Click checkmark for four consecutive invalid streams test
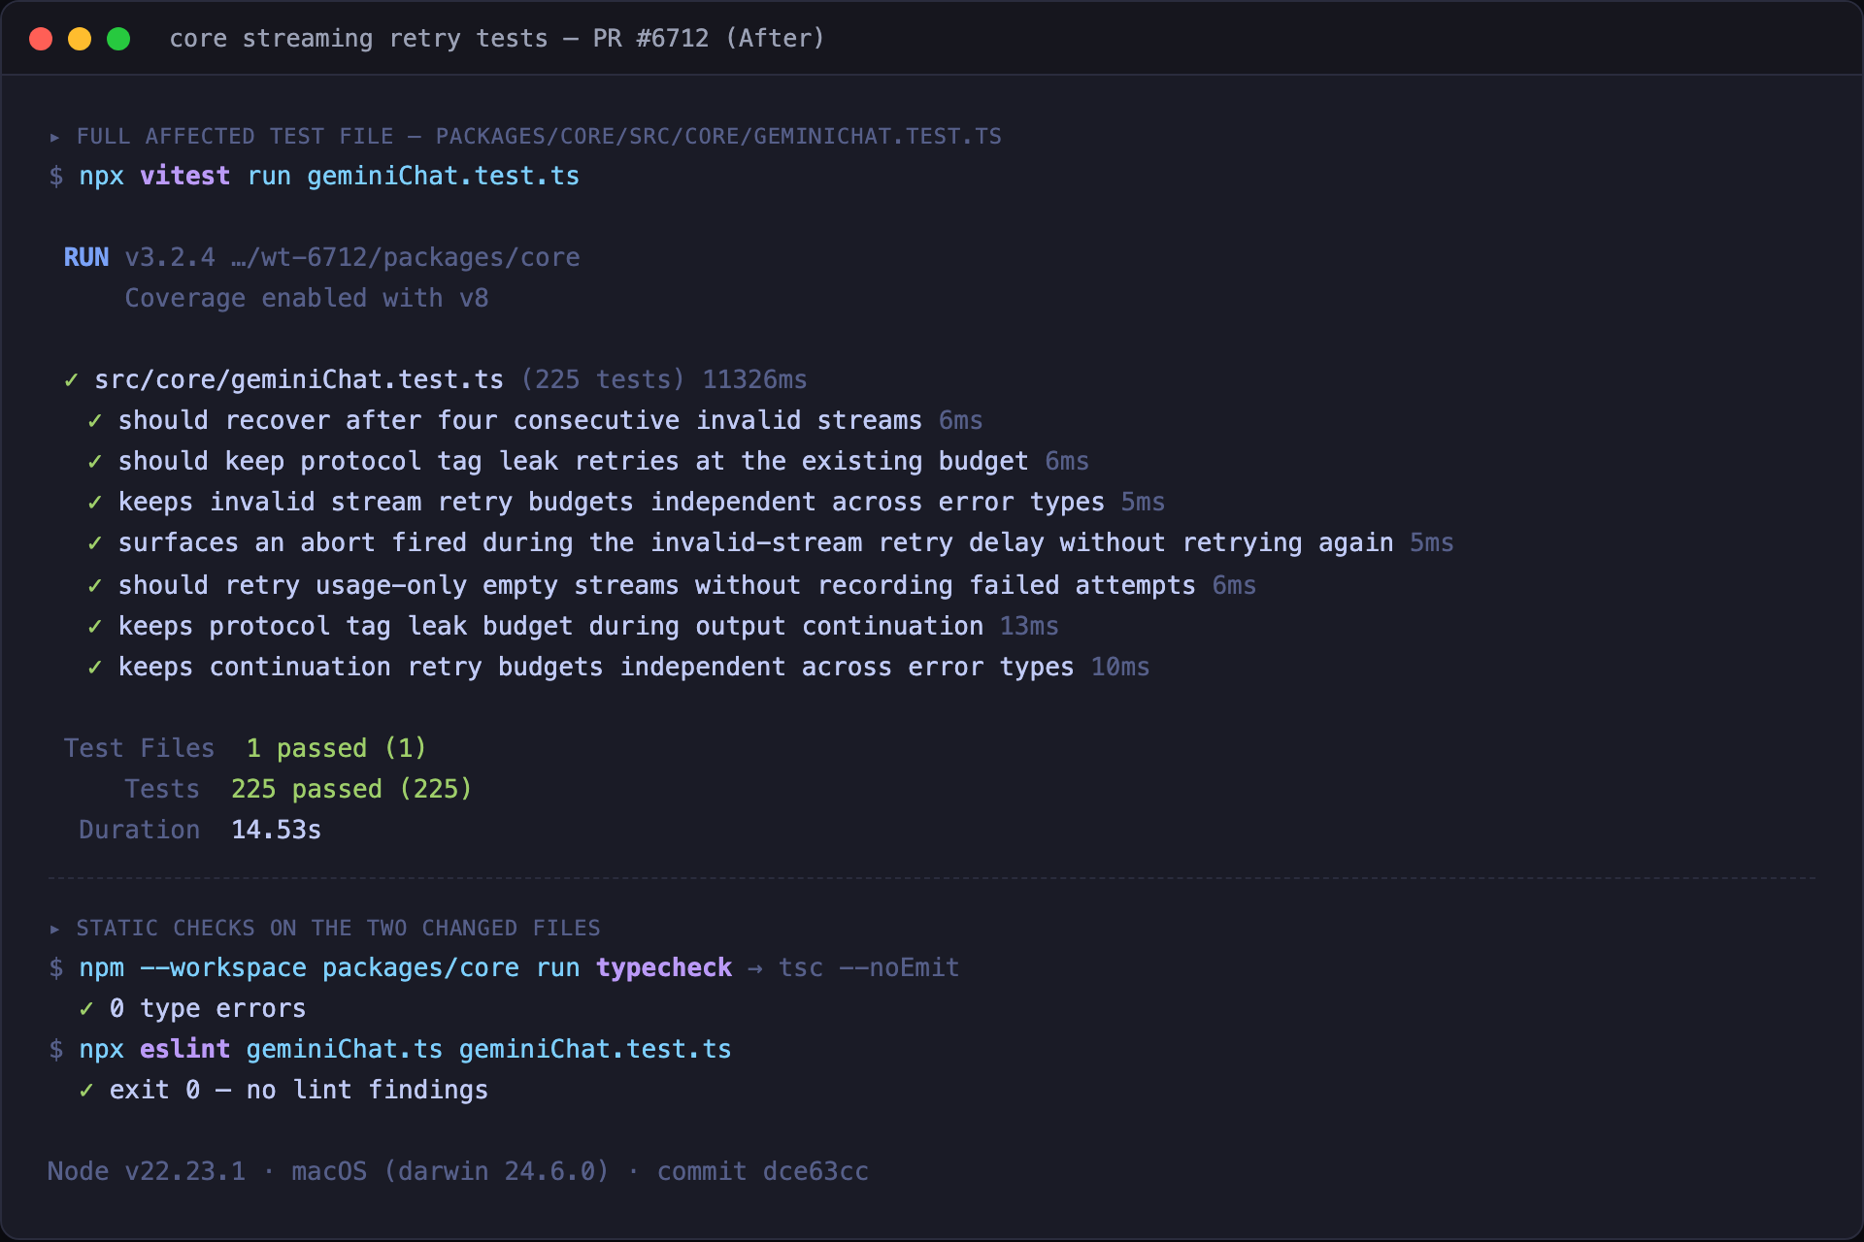This screenshot has height=1242, width=1864. point(95,420)
